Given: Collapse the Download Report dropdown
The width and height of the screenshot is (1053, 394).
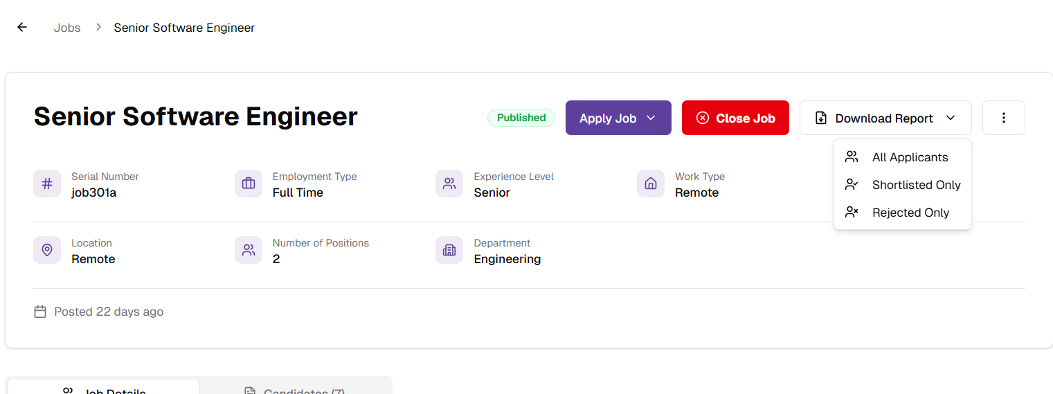Looking at the screenshot, I should click(885, 118).
